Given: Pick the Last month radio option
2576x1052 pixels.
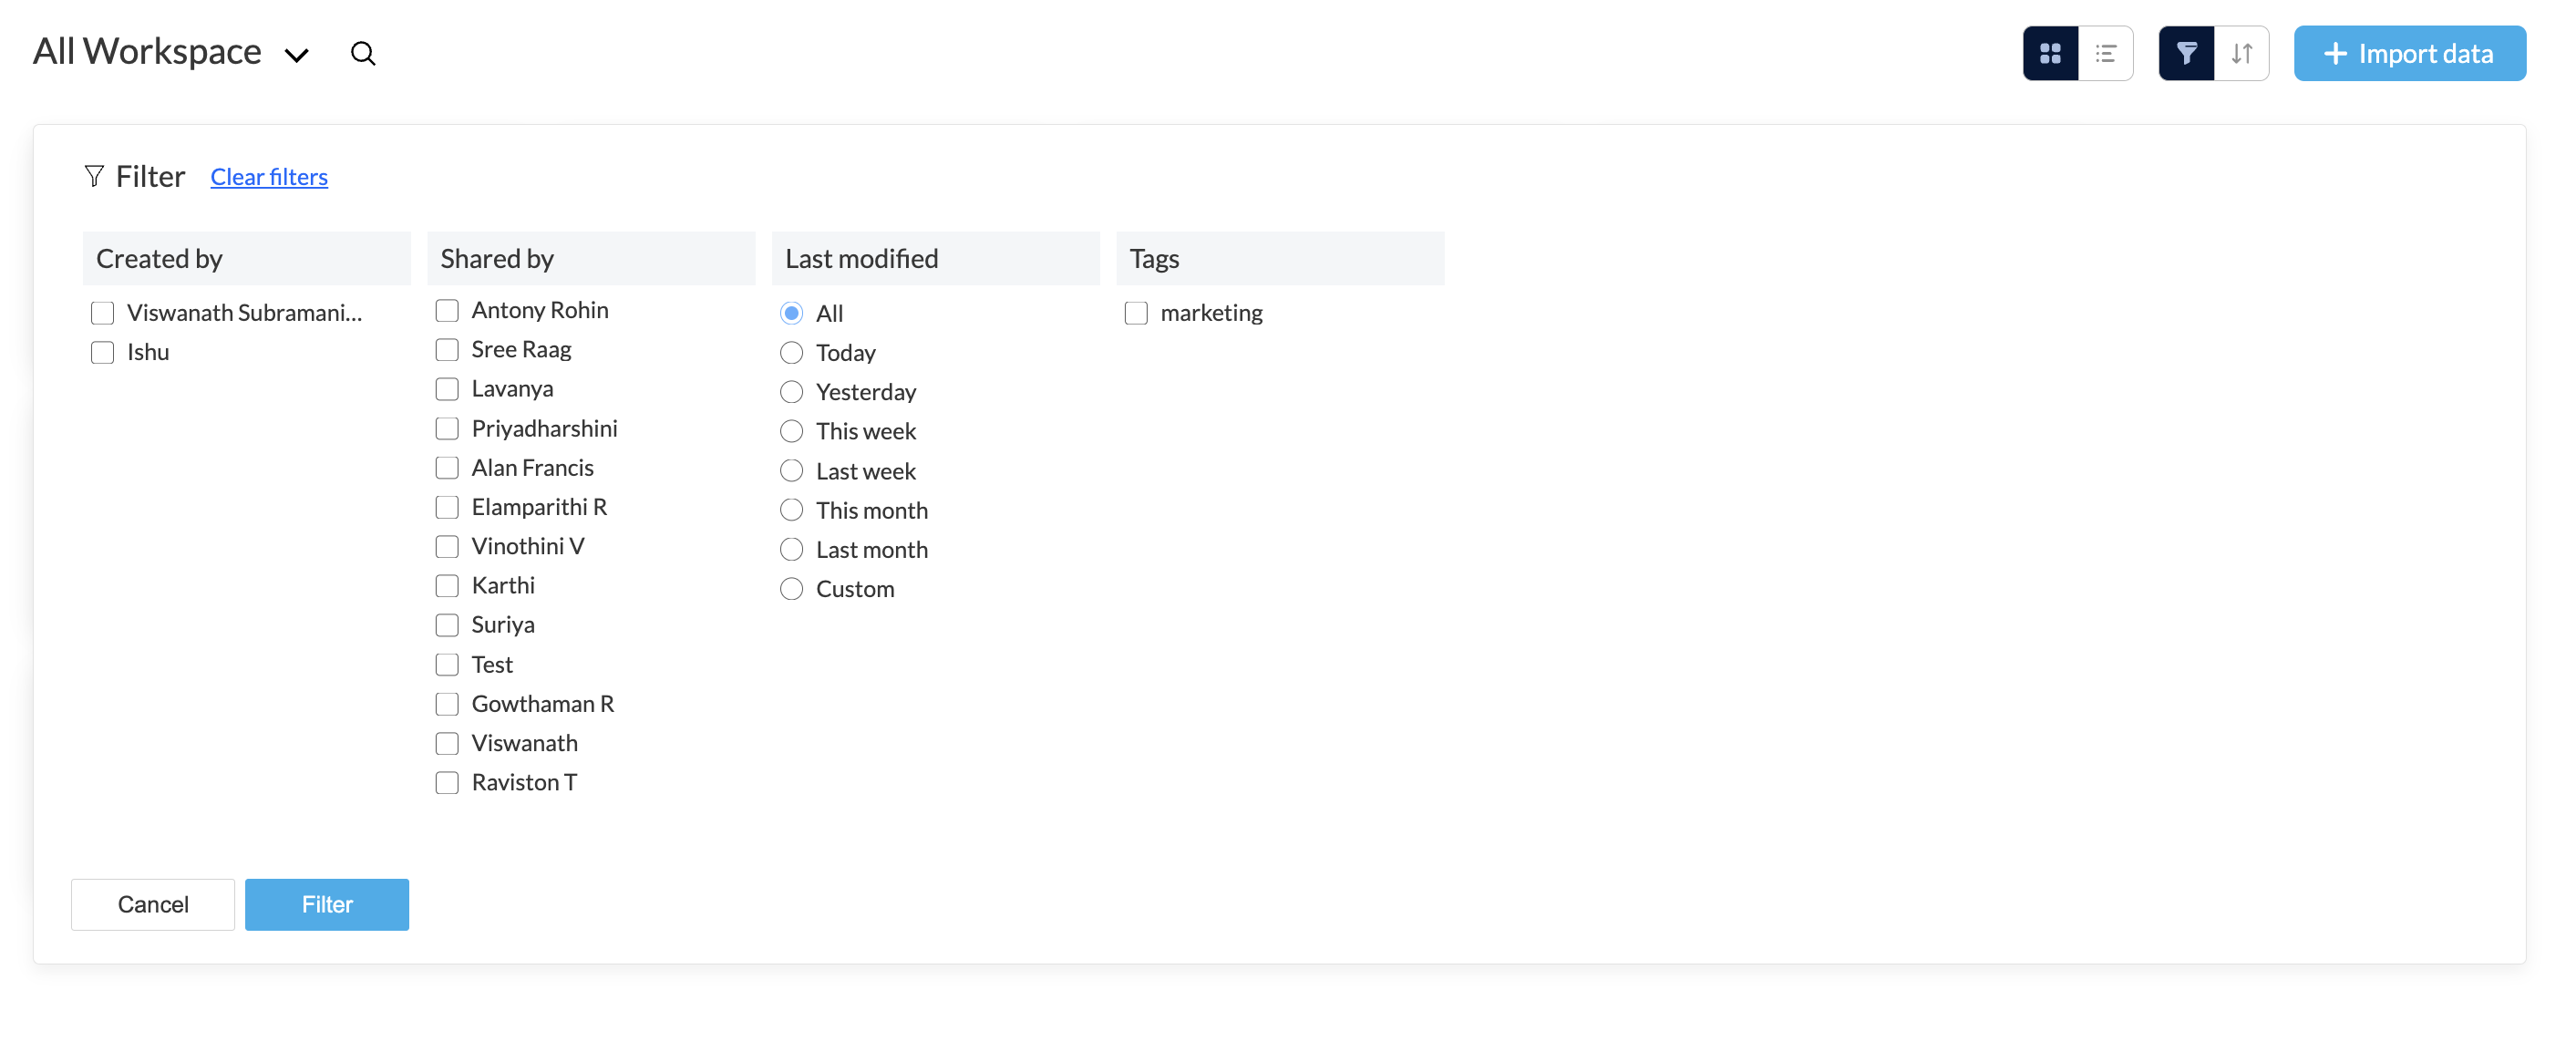Looking at the screenshot, I should pos(791,549).
